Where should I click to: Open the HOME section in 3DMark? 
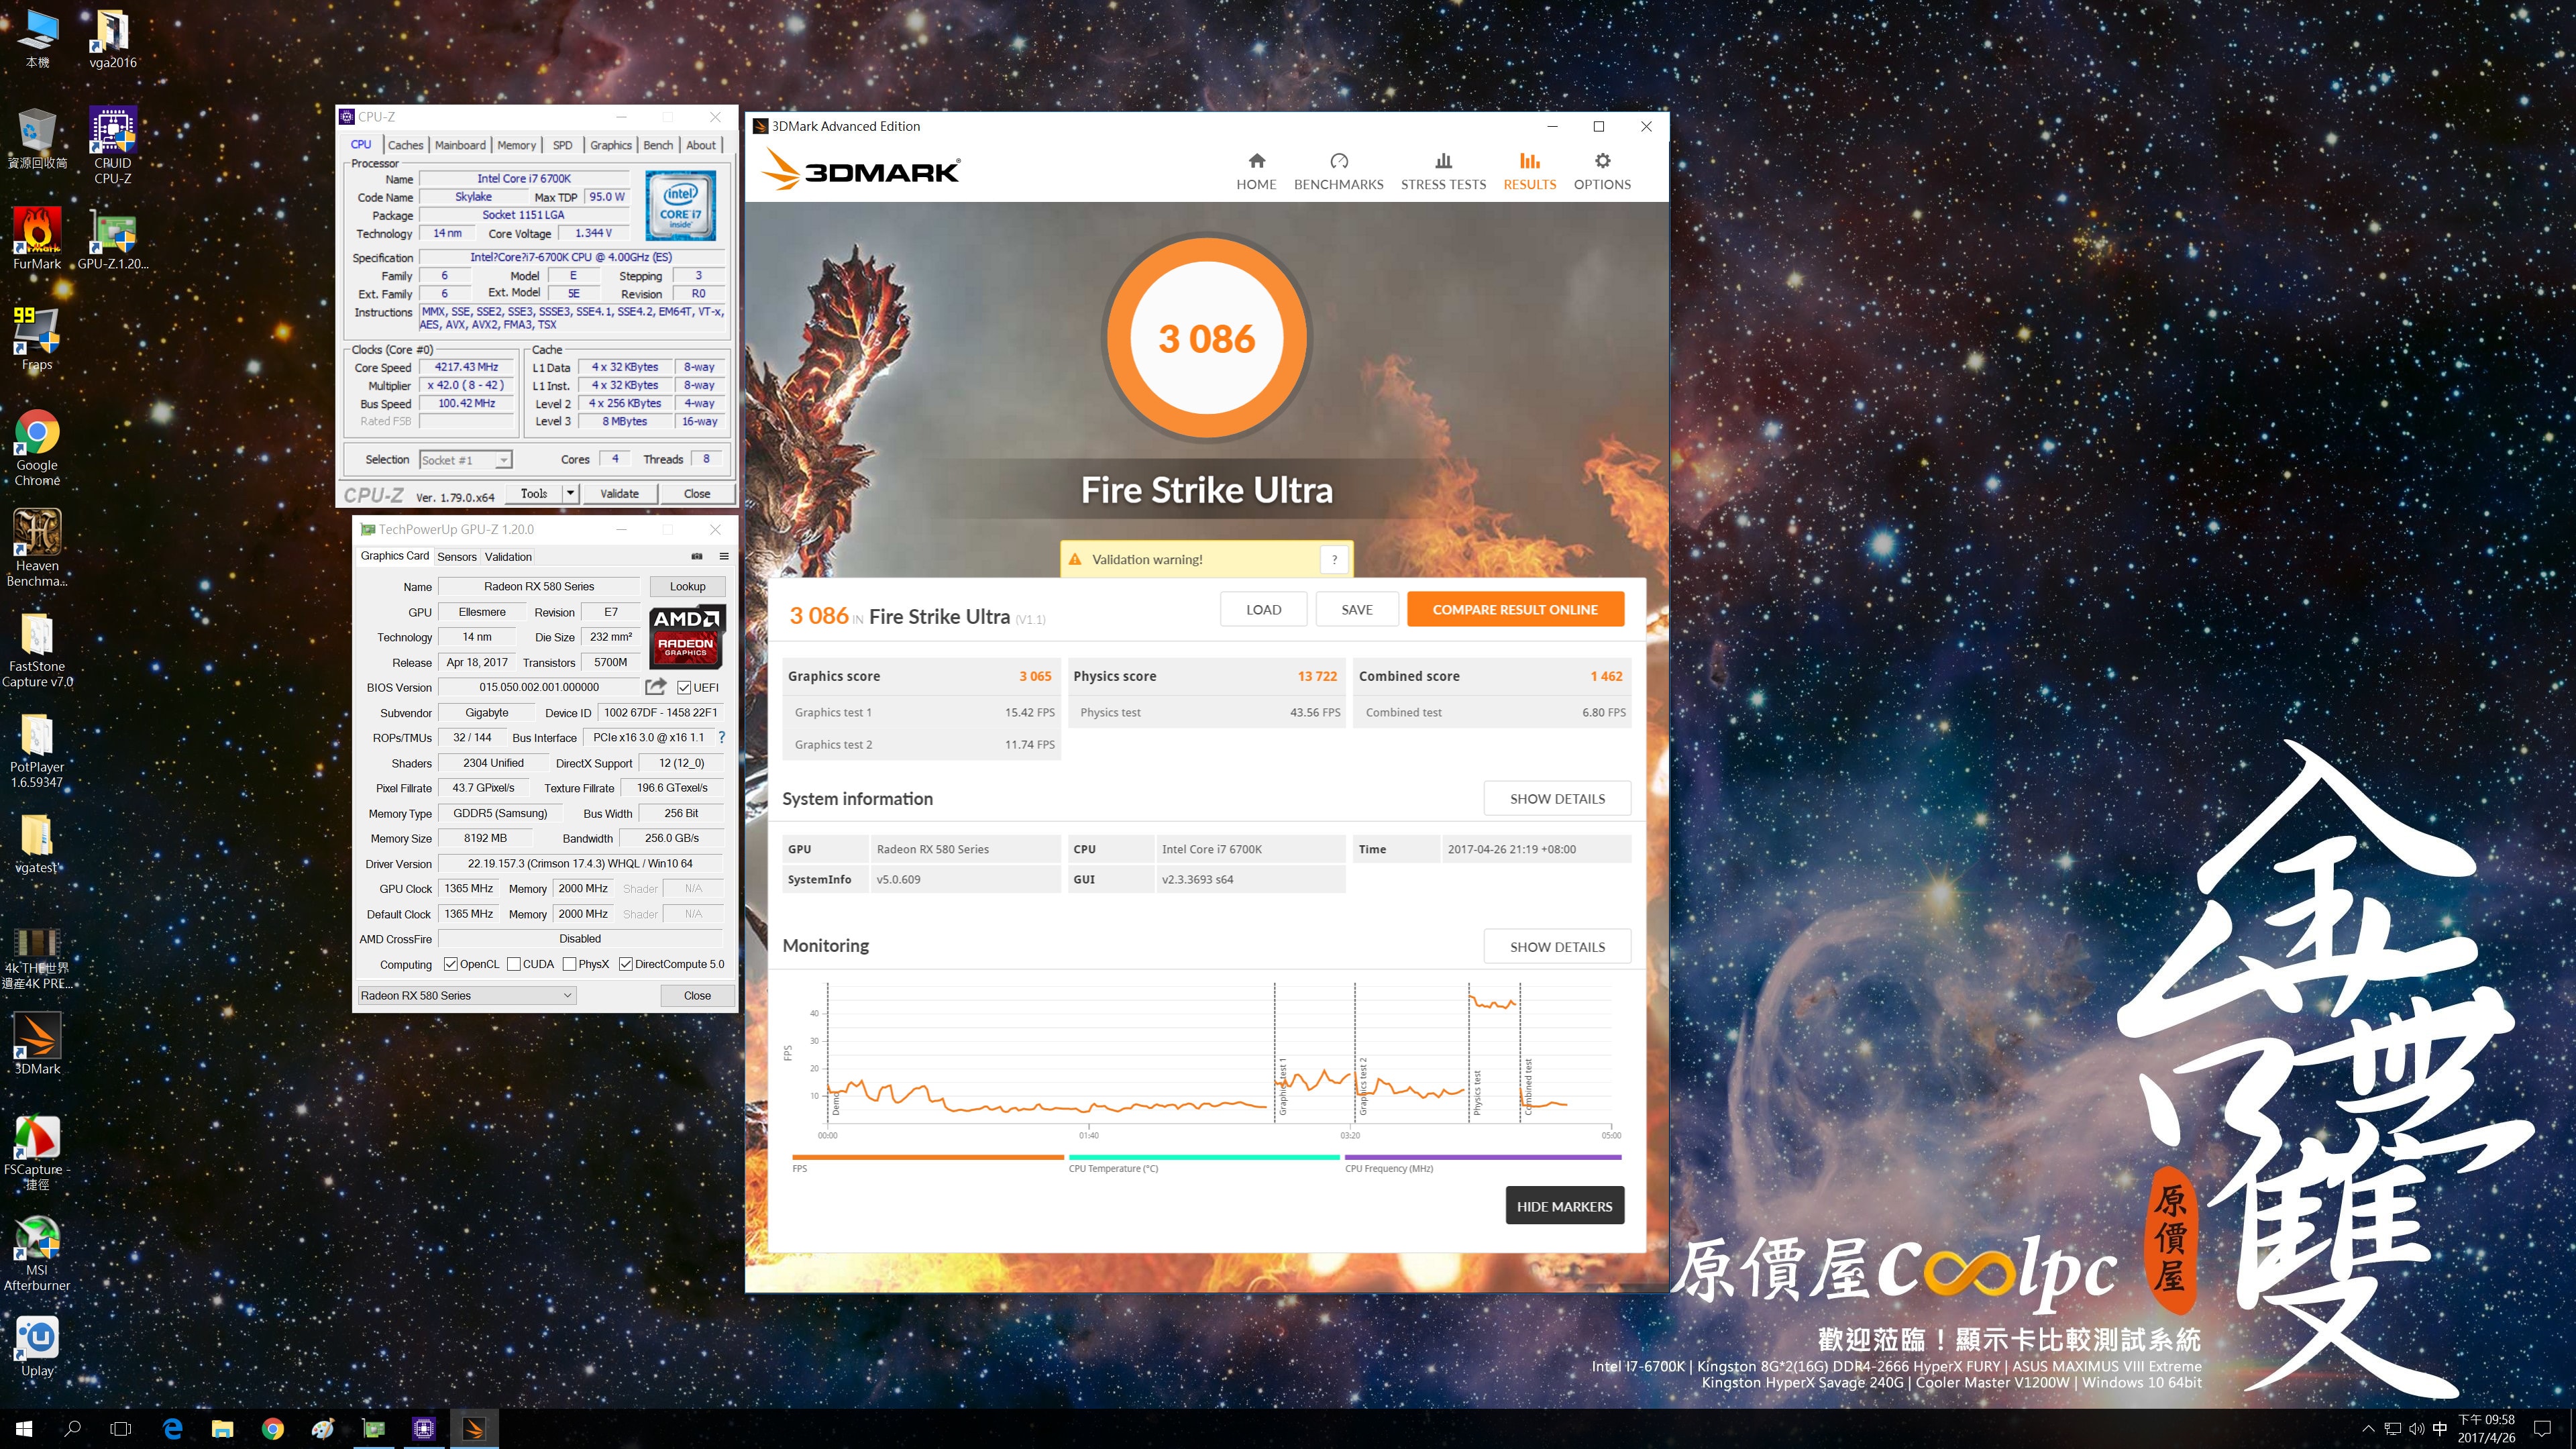[x=1256, y=171]
